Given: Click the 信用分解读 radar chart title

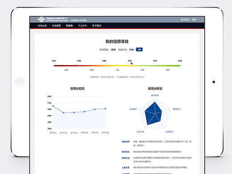Looking at the screenshot, I should pos(155,88).
